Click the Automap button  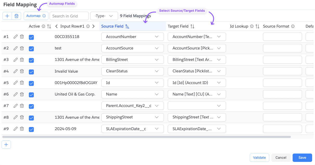pos(36,16)
